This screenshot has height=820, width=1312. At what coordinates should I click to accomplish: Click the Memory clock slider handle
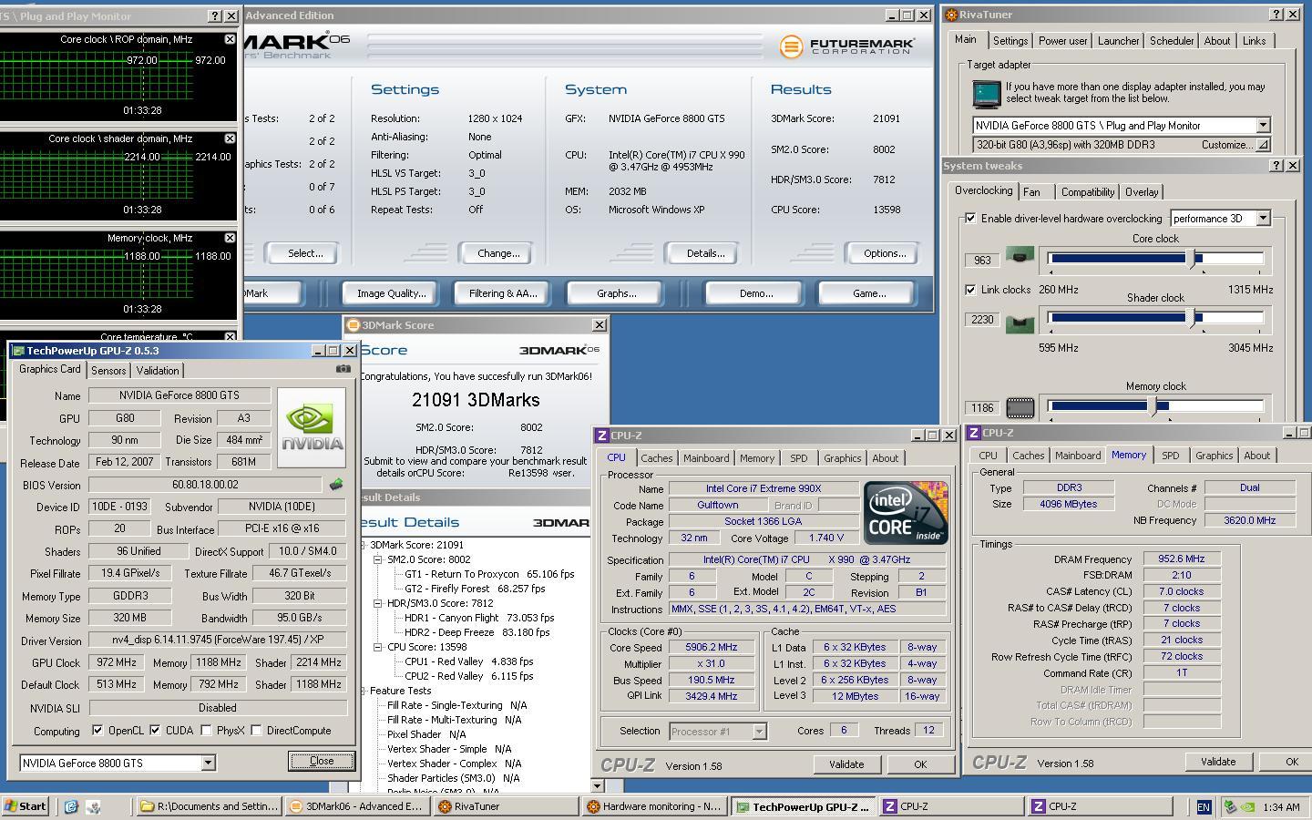point(1153,406)
